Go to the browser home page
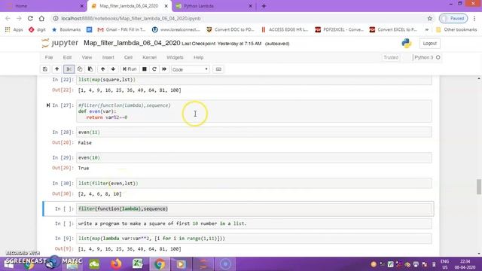Image resolution: width=482 pixels, height=271 pixels. tap(41, 18)
